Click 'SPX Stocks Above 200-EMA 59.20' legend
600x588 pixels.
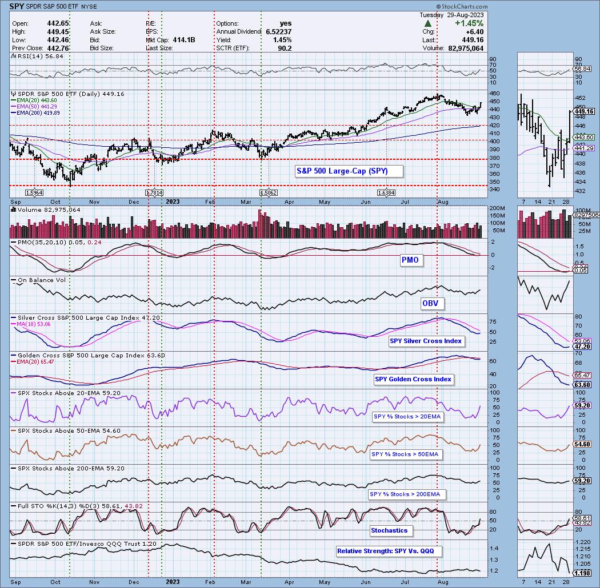coord(67,468)
